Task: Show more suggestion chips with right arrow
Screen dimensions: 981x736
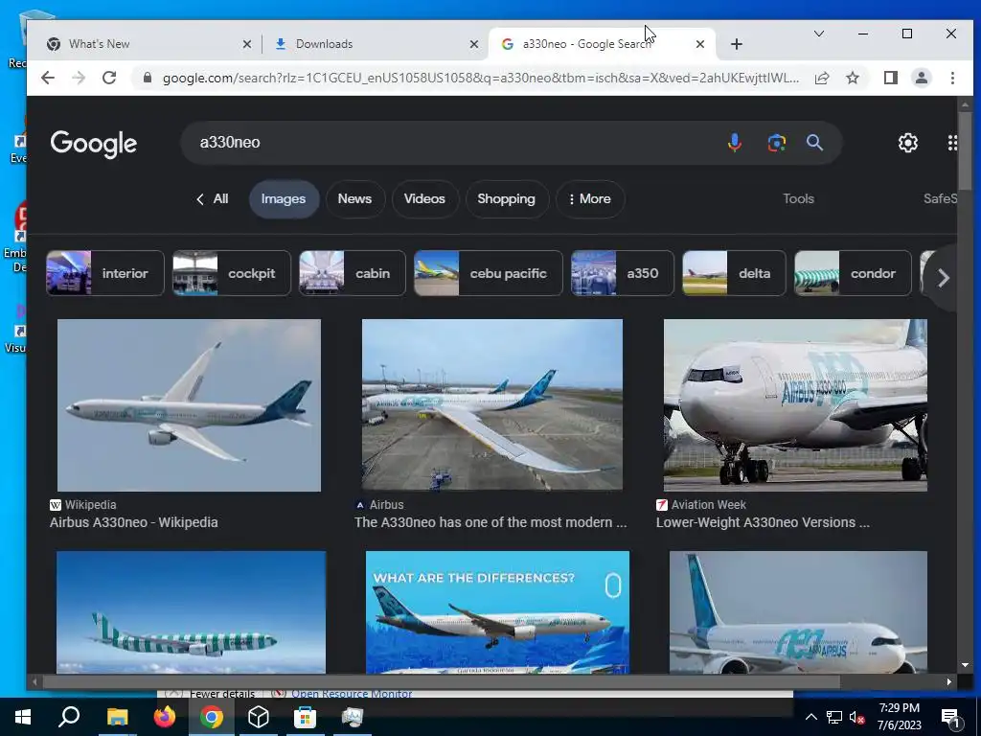Action: tap(943, 278)
